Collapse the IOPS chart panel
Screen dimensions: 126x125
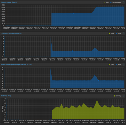pyautogui.click(x=123, y=65)
